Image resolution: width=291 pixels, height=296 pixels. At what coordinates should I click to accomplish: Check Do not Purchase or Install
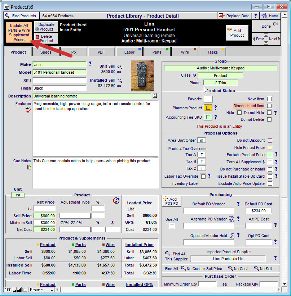click(x=270, y=169)
